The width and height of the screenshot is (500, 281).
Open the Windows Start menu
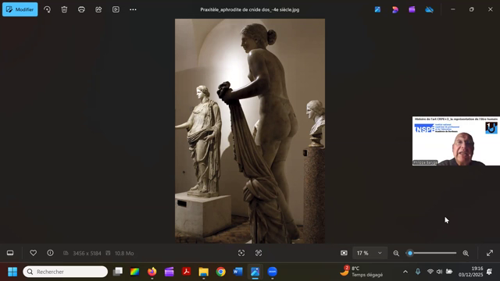click(x=12, y=272)
